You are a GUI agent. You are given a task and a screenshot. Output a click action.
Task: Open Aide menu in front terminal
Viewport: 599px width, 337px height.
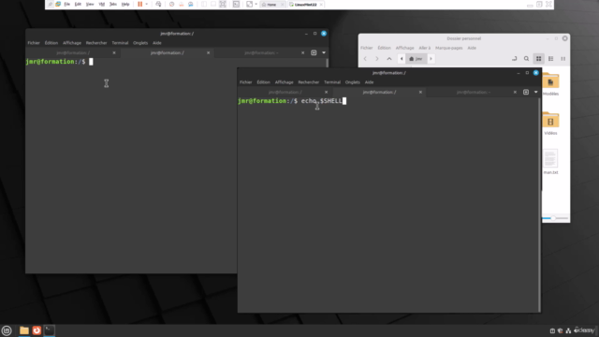(369, 82)
